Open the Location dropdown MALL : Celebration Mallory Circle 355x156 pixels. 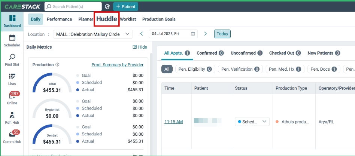(x=92, y=34)
